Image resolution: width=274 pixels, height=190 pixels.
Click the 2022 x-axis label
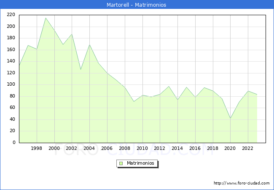[x=247, y=148]
